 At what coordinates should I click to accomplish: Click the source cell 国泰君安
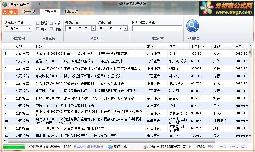click(153, 121)
